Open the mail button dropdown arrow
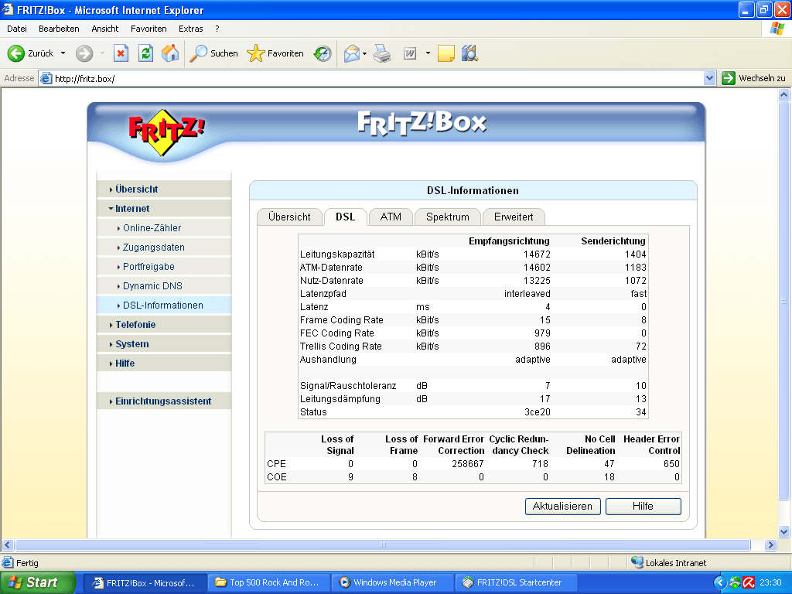The image size is (792, 594). tap(365, 53)
